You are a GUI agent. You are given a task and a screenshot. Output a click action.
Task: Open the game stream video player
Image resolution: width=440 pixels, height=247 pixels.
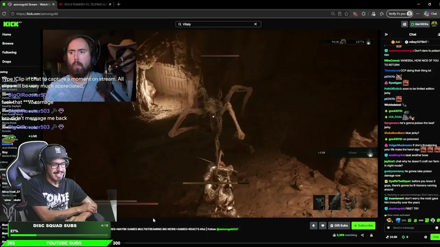coord(210,123)
